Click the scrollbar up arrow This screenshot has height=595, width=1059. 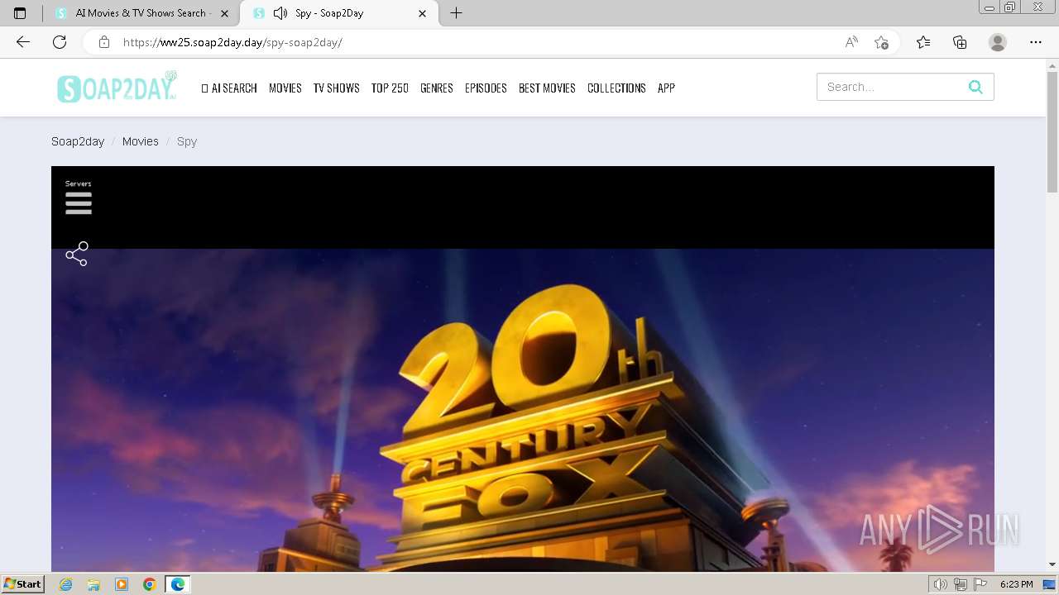1052,64
